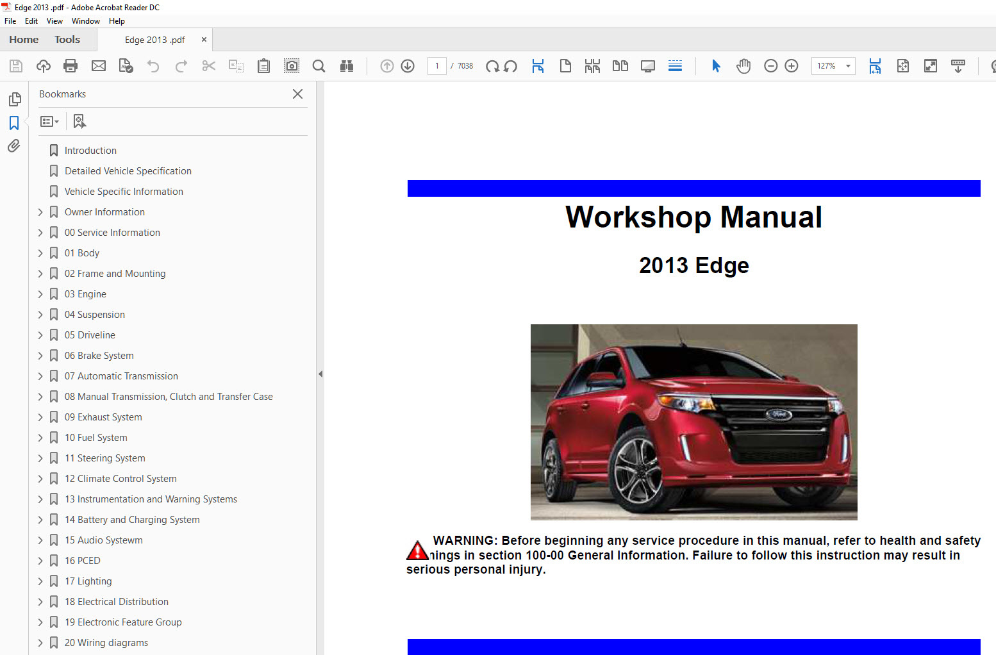Click the current page number field
The image size is (996, 655).
(x=437, y=66)
